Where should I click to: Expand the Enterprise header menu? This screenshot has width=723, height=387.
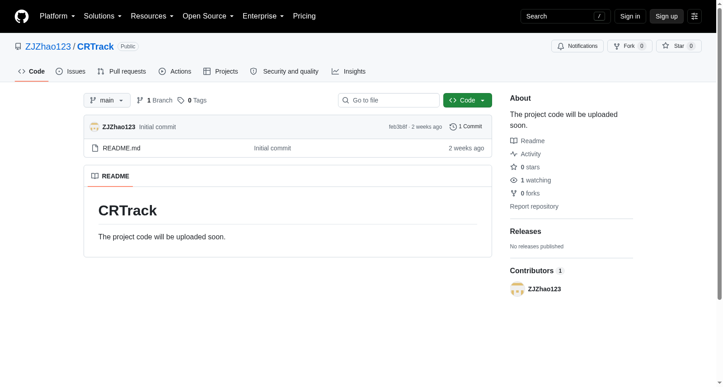263,16
